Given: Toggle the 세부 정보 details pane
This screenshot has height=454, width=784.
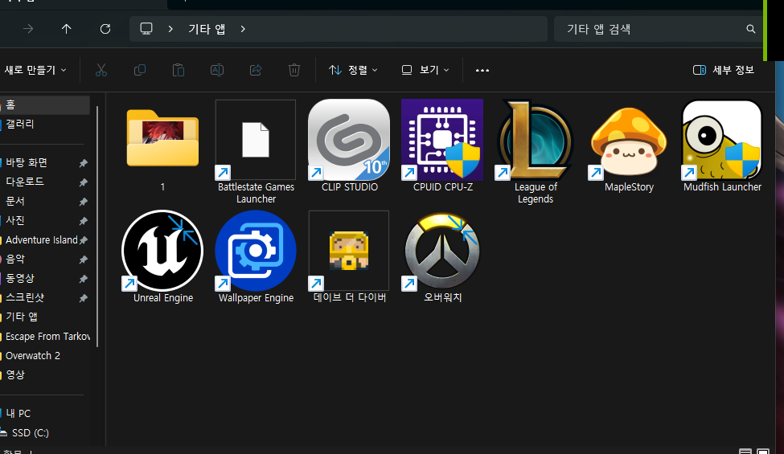Looking at the screenshot, I should pyautogui.click(x=724, y=70).
